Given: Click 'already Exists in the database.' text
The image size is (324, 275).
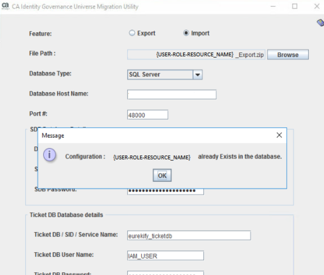Looking at the screenshot, I should (240, 156).
